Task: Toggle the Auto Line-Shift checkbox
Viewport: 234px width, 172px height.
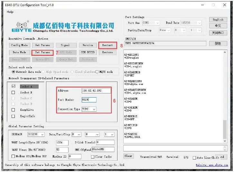Action: click(194, 158)
